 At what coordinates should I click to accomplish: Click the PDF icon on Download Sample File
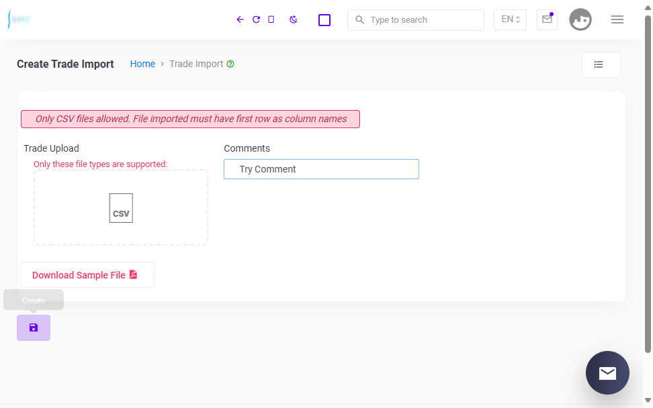(133, 274)
